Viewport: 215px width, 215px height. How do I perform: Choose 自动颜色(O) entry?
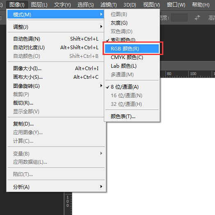(x=56, y=56)
